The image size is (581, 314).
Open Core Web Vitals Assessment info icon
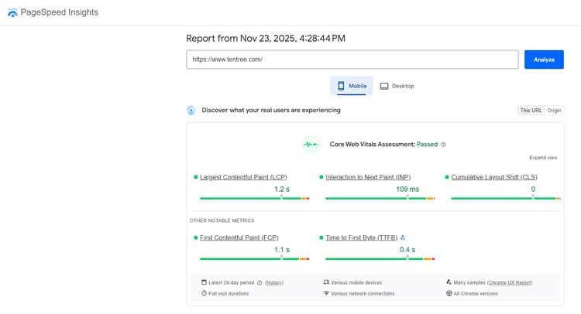tap(444, 145)
